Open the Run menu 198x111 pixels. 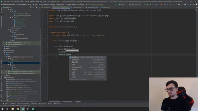(41, 2)
